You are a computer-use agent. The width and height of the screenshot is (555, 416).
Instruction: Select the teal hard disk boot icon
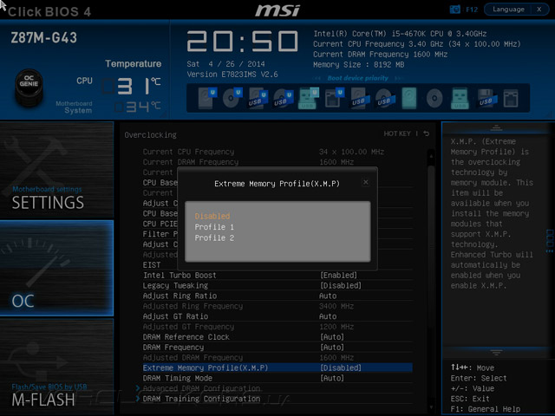click(409, 98)
